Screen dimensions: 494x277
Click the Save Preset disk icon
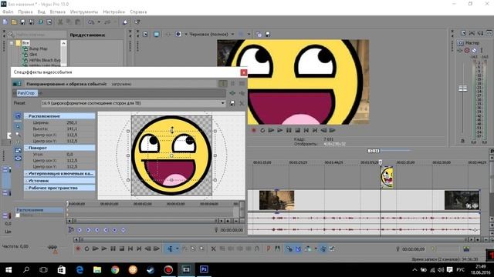tap(232, 103)
